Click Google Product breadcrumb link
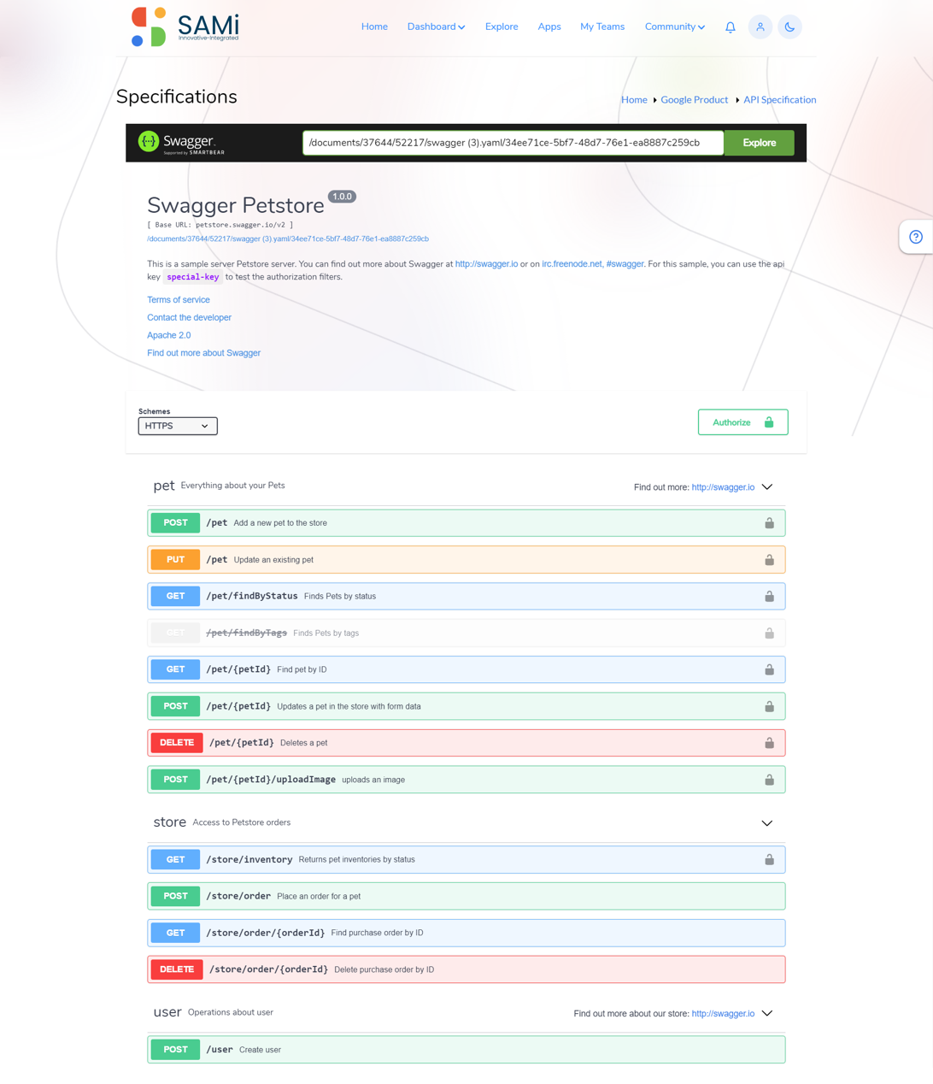This screenshot has width=933, height=1084. point(694,100)
